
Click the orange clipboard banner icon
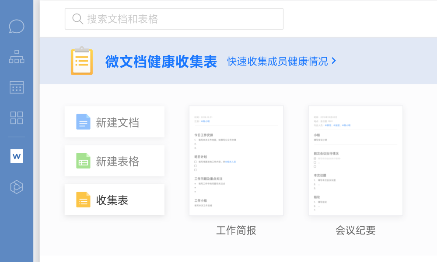[x=81, y=61]
